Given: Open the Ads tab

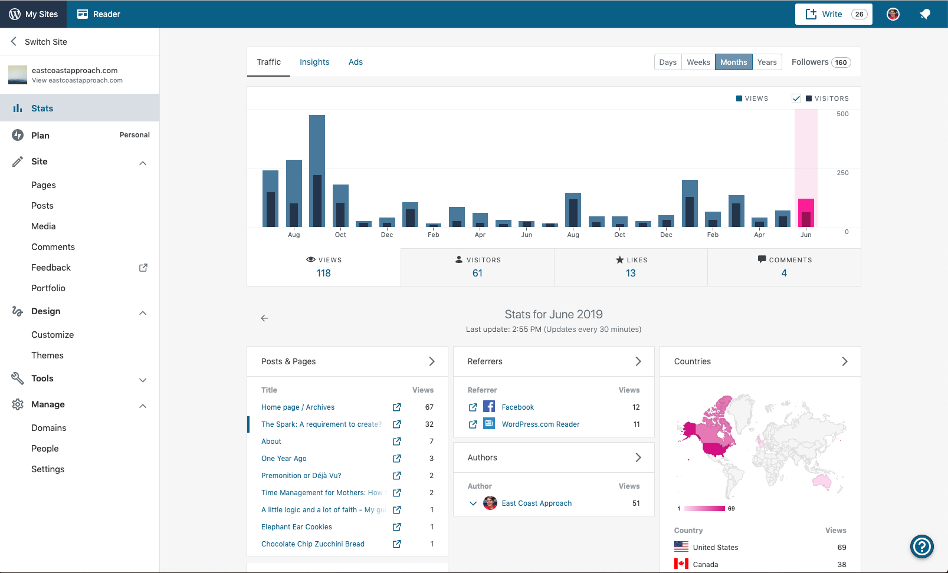Looking at the screenshot, I should tap(356, 62).
